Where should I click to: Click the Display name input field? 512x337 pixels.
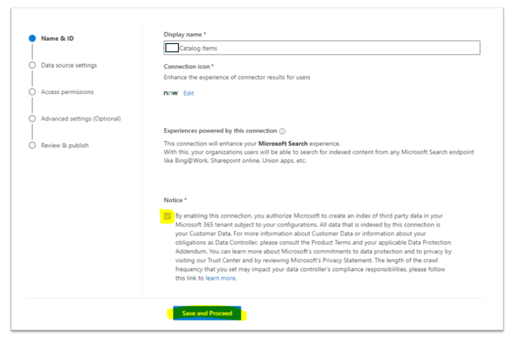coord(320,47)
